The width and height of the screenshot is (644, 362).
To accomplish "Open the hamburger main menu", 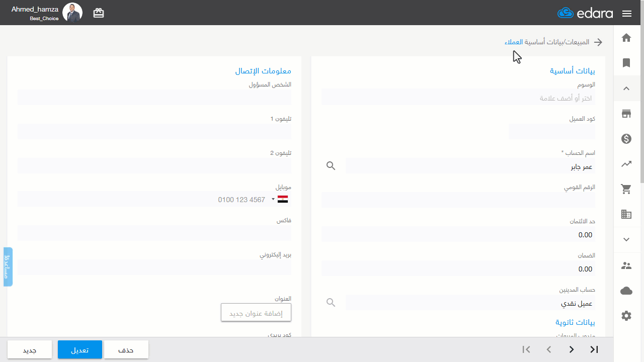I will click(x=627, y=14).
